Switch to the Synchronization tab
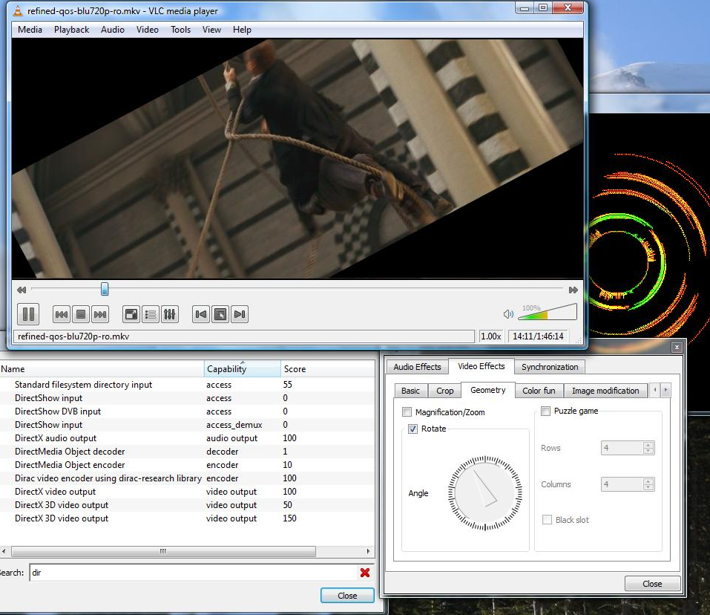The width and height of the screenshot is (710, 615). point(550,367)
